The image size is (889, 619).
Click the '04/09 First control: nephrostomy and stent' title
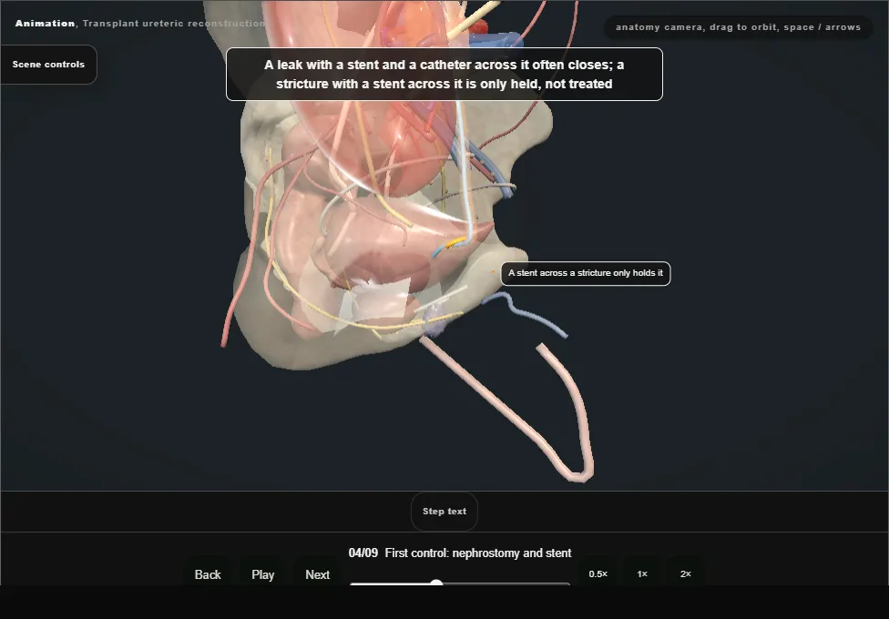[460, 553]
